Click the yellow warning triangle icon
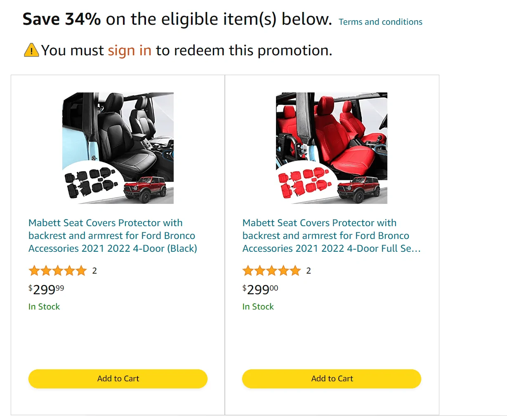 tap(31, 50)
